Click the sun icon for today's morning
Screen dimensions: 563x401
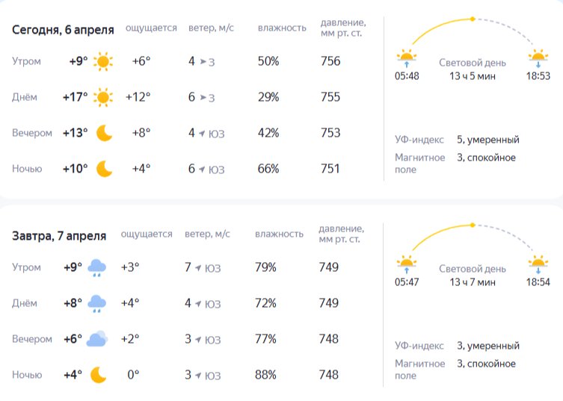point(103,62)
